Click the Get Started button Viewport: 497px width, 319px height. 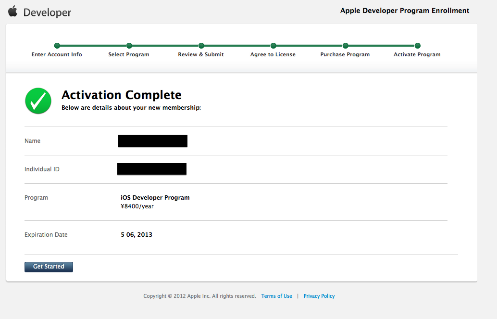(49, 267)
